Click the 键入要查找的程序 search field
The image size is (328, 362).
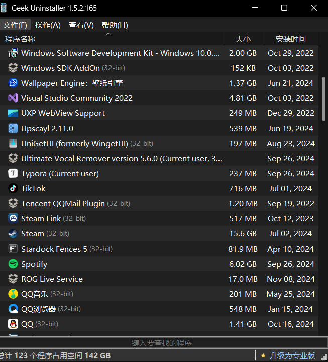[162, 343]
